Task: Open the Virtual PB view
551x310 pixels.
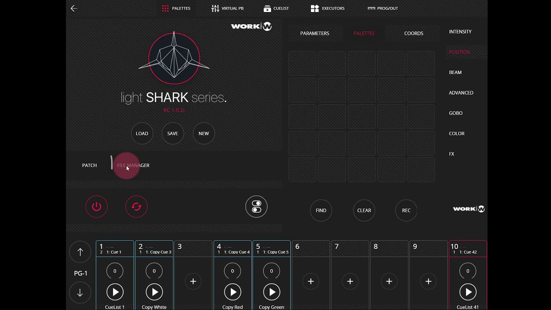Action: coord(228,8)
